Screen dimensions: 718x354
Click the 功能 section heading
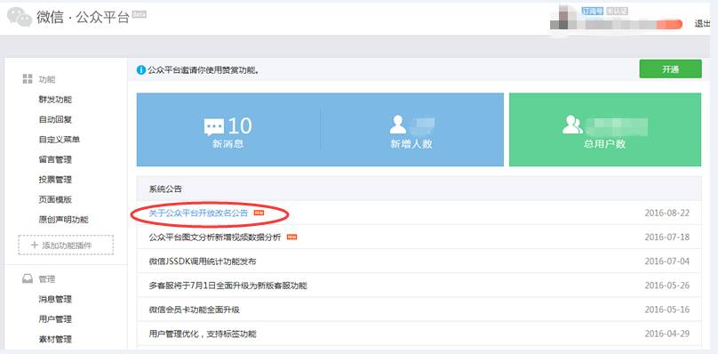(47, 79)
